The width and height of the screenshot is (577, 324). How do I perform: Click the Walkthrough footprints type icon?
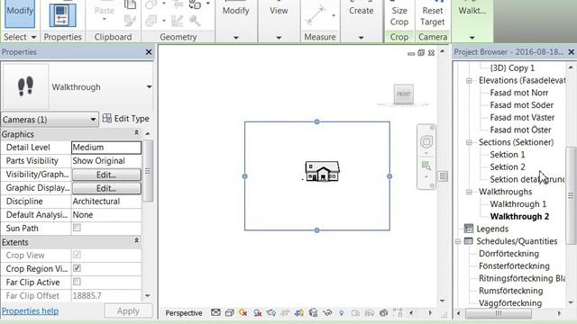(25, 86)
